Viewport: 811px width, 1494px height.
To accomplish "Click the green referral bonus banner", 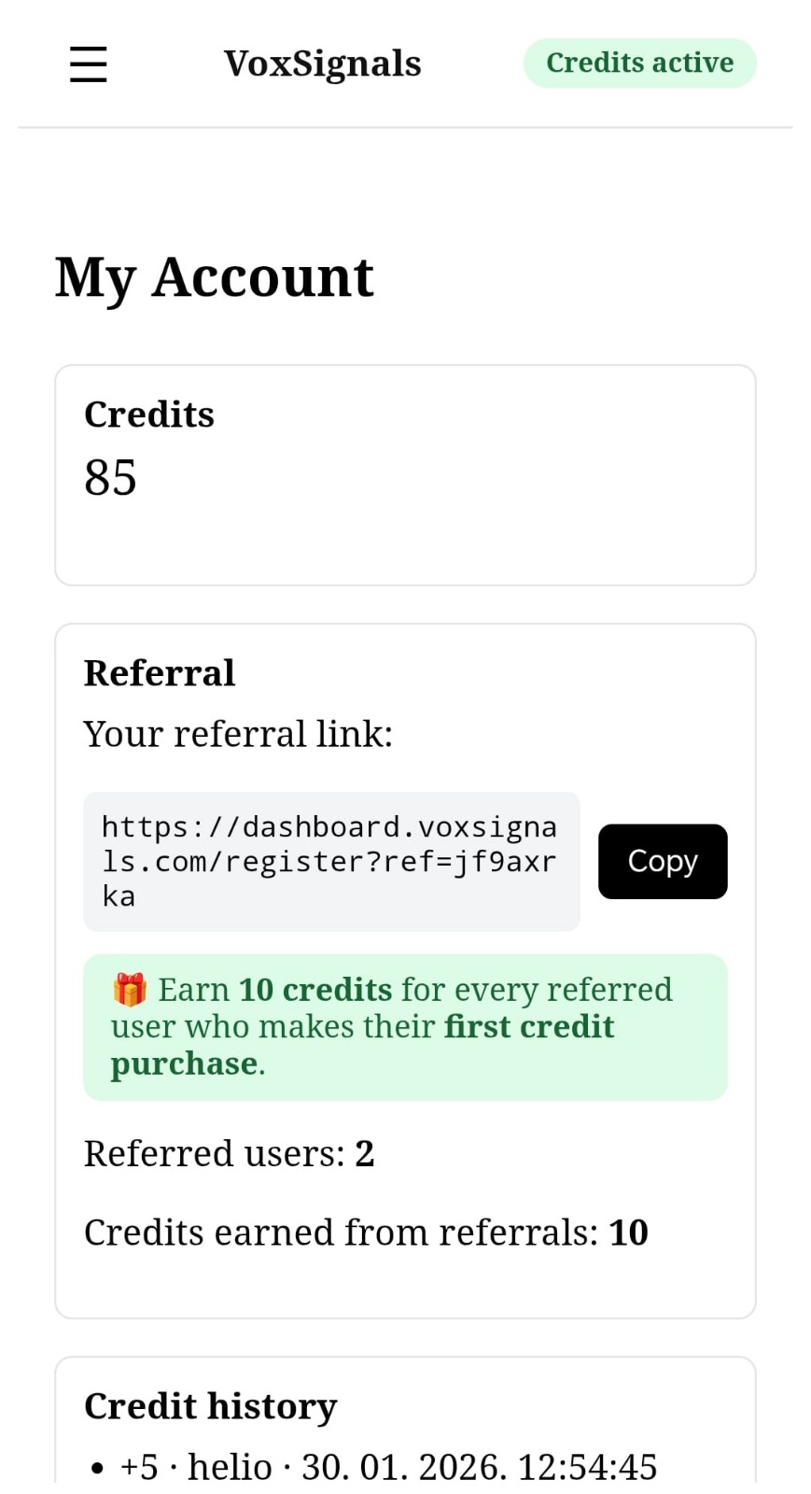I will (x=405, y=1025).
